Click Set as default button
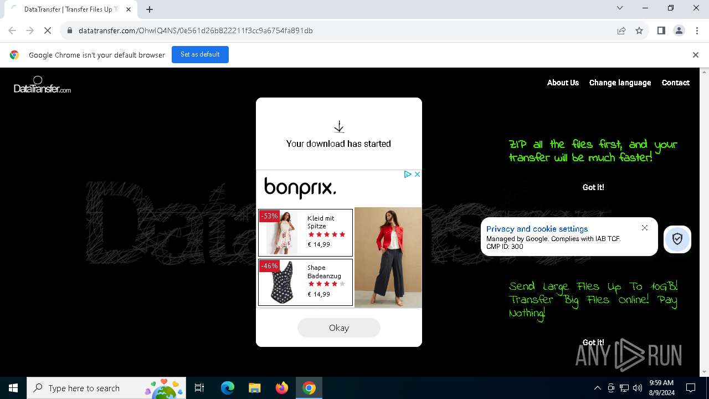The image size is (709, 399). pyautogui.click(x=200, y=54)
